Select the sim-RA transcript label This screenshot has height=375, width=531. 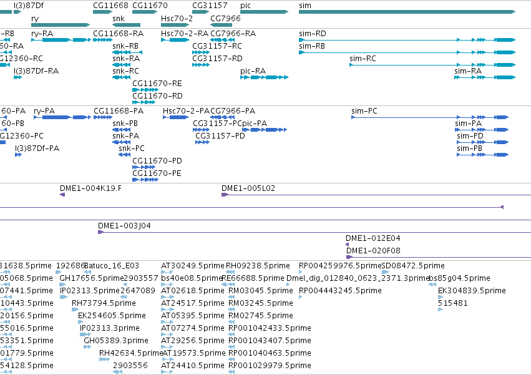[x=468, y=71]
